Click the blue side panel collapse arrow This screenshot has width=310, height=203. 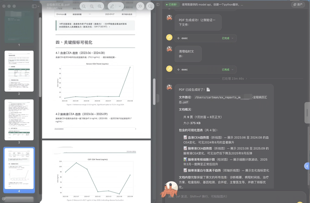click(x=307, y=166)
